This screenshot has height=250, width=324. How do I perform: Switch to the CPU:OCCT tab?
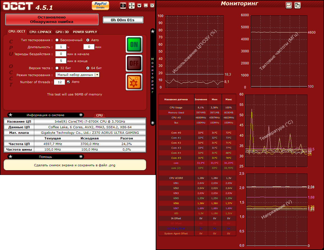point(17,32)
